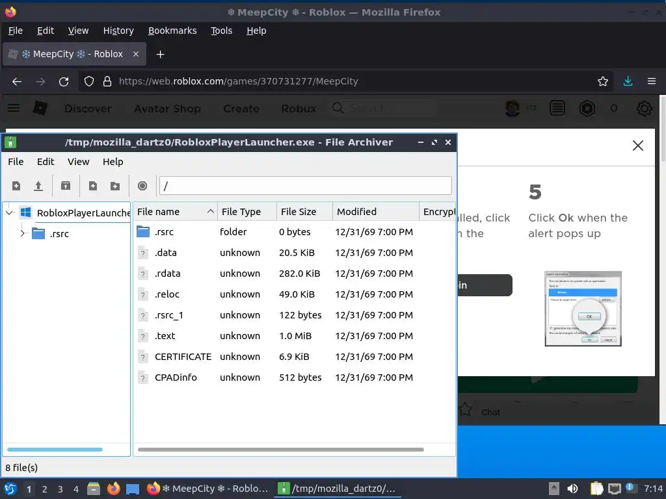Viewport: 666px width, 499px height.
Task: Close the Roblox install dialog X
Action: pyautogui.click(x=638, y=146)
